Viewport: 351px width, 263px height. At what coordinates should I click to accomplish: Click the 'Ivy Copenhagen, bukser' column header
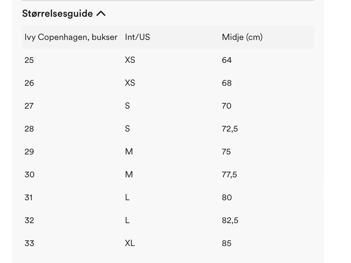(71, 37)
